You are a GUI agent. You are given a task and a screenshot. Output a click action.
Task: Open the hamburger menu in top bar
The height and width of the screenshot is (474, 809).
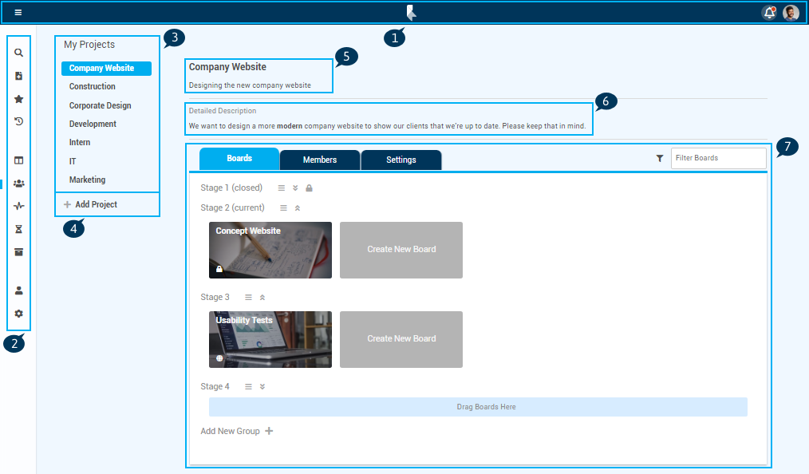pos(18,13)
